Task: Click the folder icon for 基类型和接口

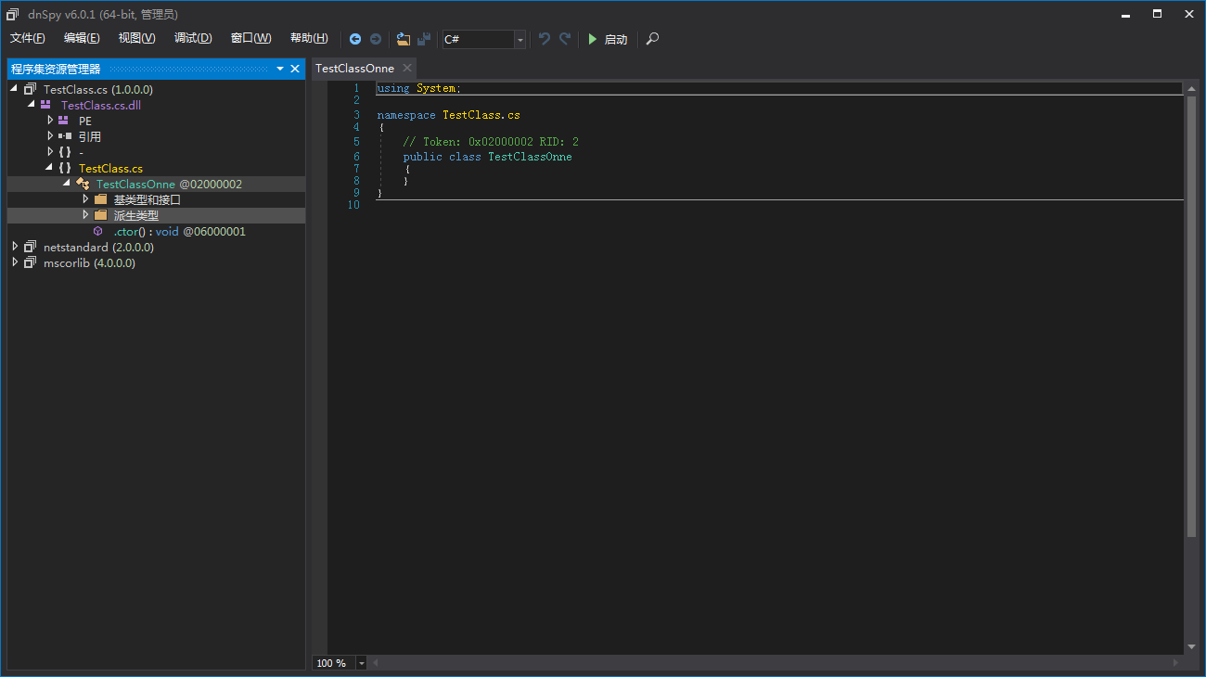Action: [101, 200]
